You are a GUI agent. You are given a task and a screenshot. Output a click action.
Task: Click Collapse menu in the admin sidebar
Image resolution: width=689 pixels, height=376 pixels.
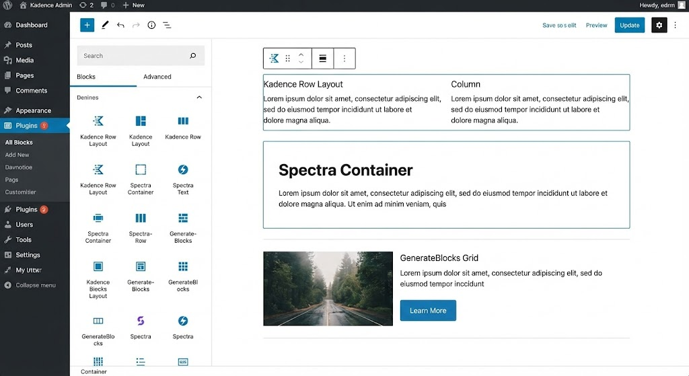(x=35, y=285)
